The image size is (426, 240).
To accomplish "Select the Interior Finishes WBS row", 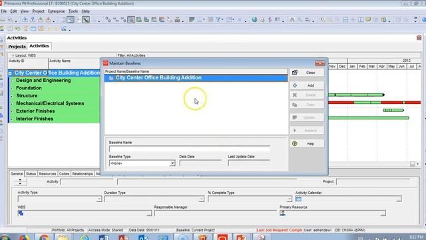I will [55, 119].
